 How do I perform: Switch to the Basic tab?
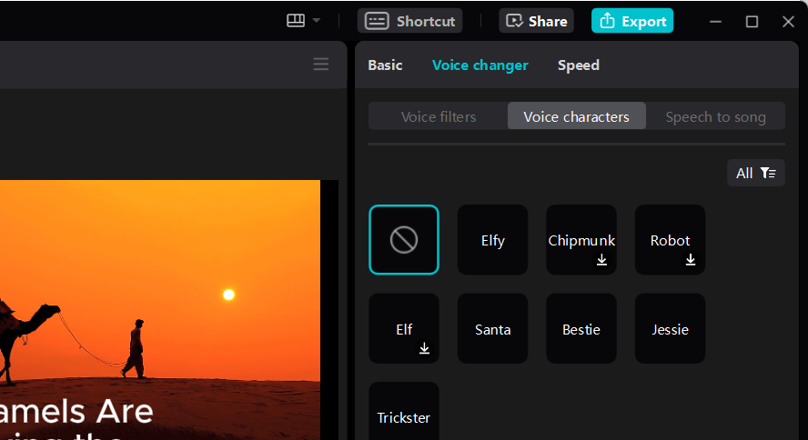coord(385,65)
